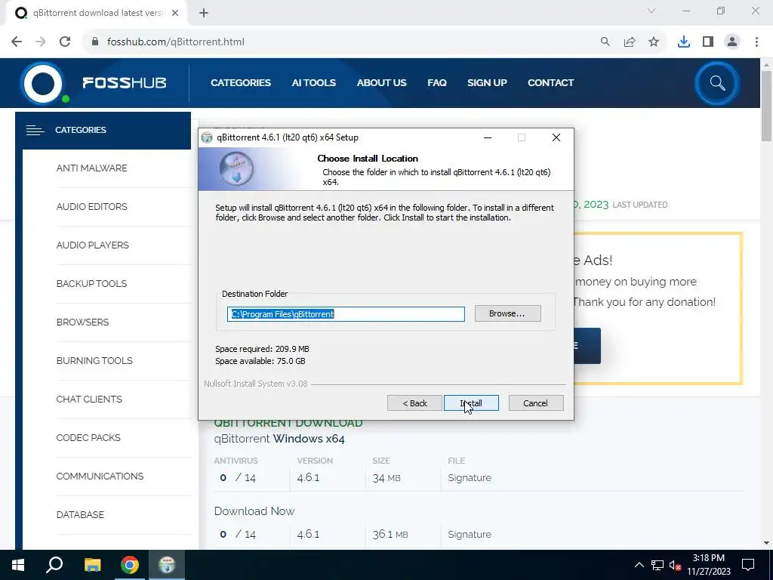The width and height of the screenshot is (773, 580).
Task: Click Signature link for 34 MB file
Action: point(470,478)
